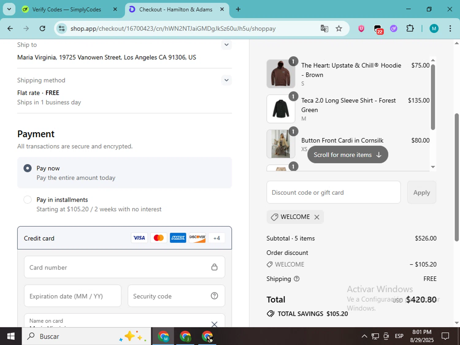
Task: Open the Chrome three-dot menu
Action: 450,29
